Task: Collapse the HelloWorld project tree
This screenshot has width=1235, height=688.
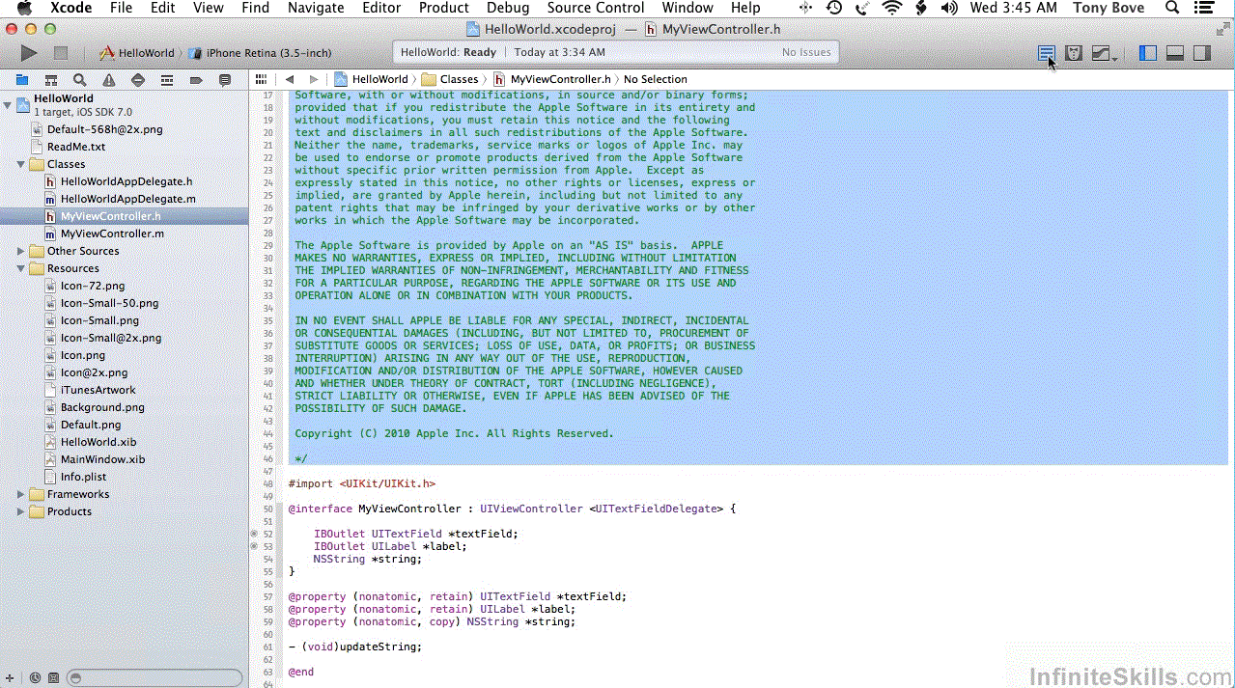Action: pyautogui.click(x=8, y=104)
